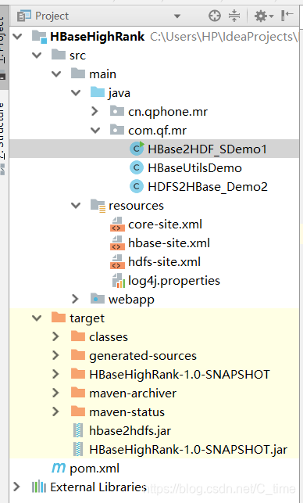Image resolution: width=303 pixels, height=503 pixels.
Task: Expand External Libraries node
Action: click(16, 487)
